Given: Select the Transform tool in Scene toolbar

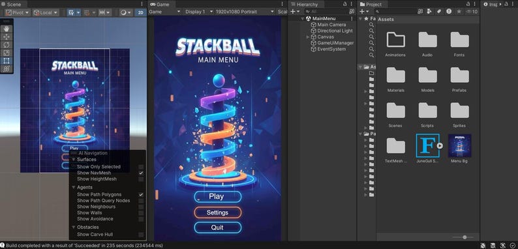Looking at the screenshot, I should (7, 68).
